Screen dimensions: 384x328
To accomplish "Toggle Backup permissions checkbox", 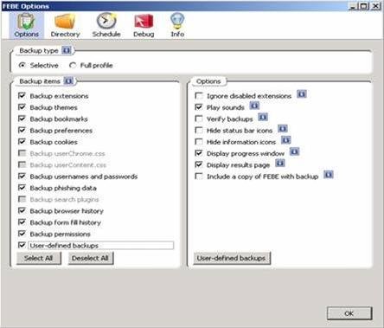I will click(22, 234).
